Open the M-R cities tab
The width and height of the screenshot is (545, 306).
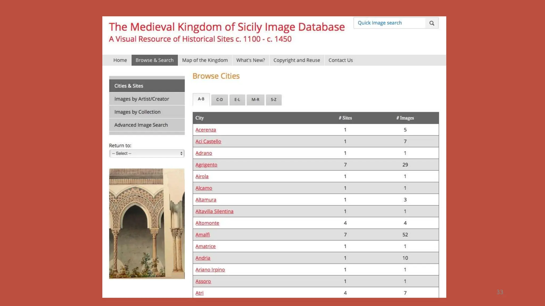click(255, 100)
